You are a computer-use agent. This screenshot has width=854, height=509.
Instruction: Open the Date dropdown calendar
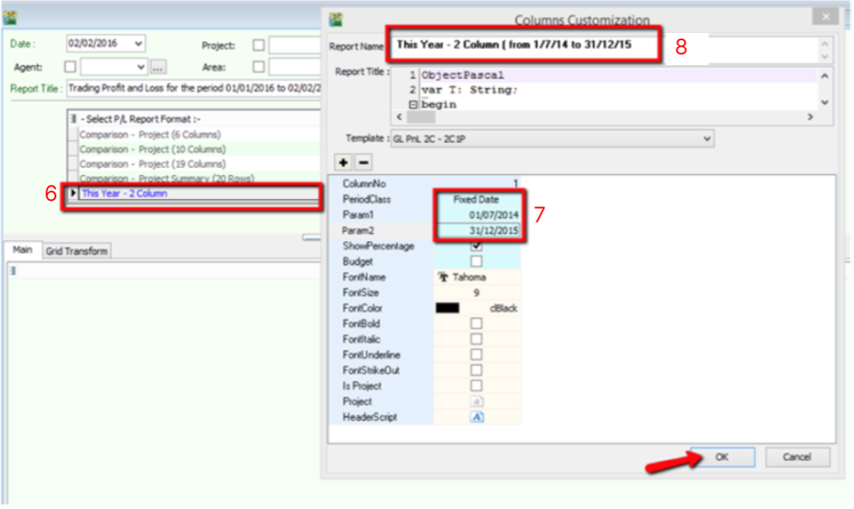(139, 43)
